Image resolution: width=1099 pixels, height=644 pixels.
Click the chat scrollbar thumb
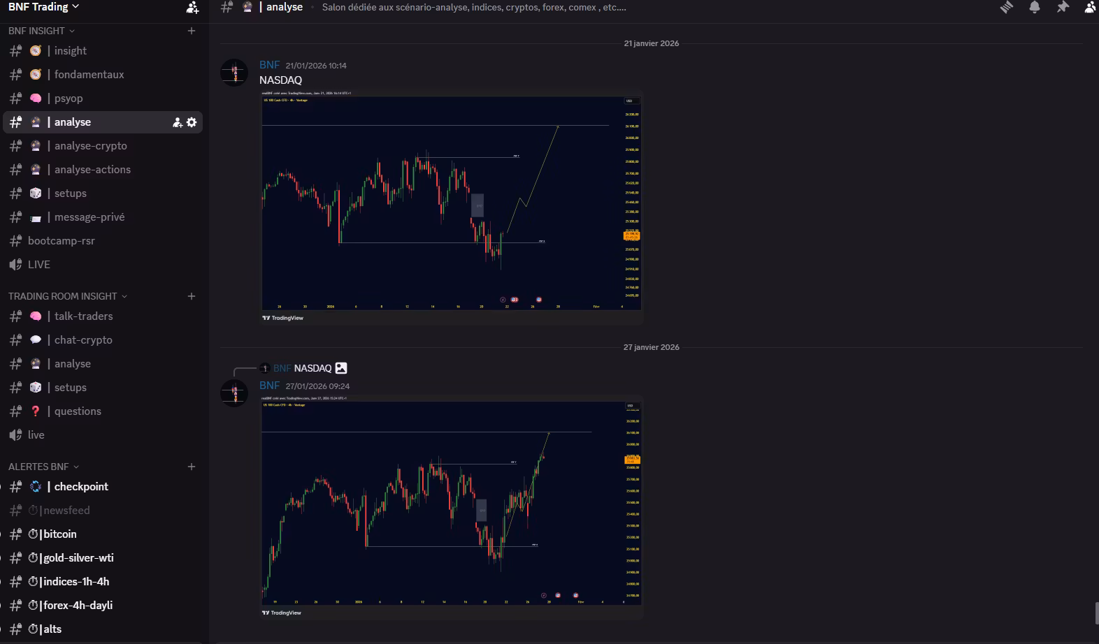[1096, 613]
